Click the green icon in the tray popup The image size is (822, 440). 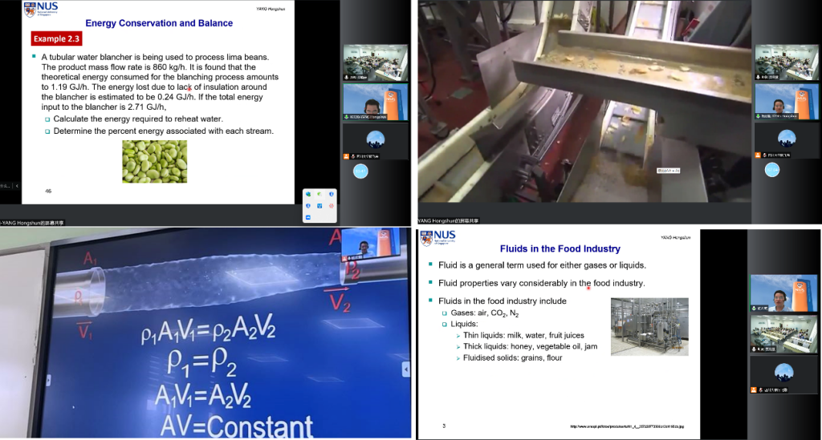pos(319,195)
